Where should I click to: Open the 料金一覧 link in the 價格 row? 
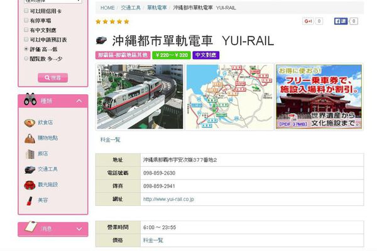pos(153,240)
